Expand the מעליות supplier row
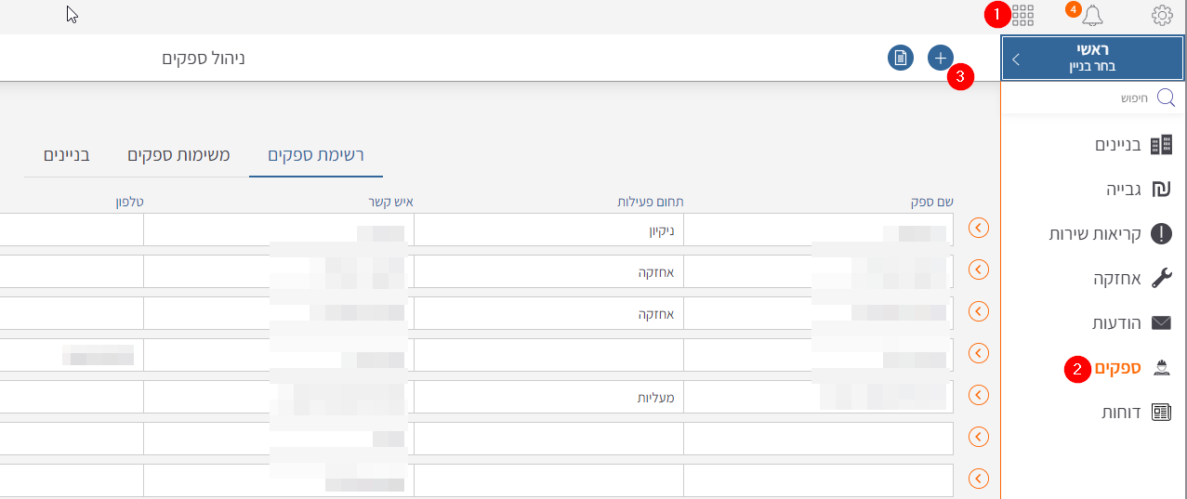 point(978,395)
